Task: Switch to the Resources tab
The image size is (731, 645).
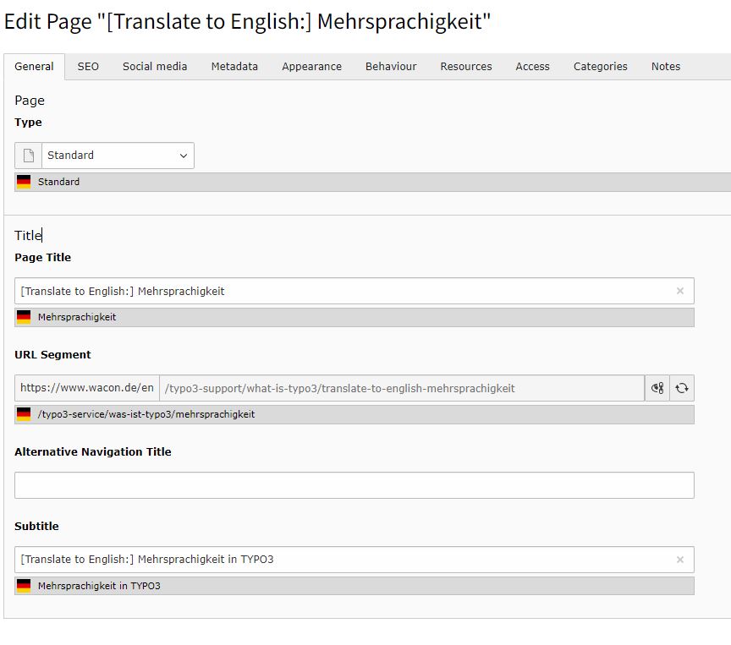Action: click(465, 67)
